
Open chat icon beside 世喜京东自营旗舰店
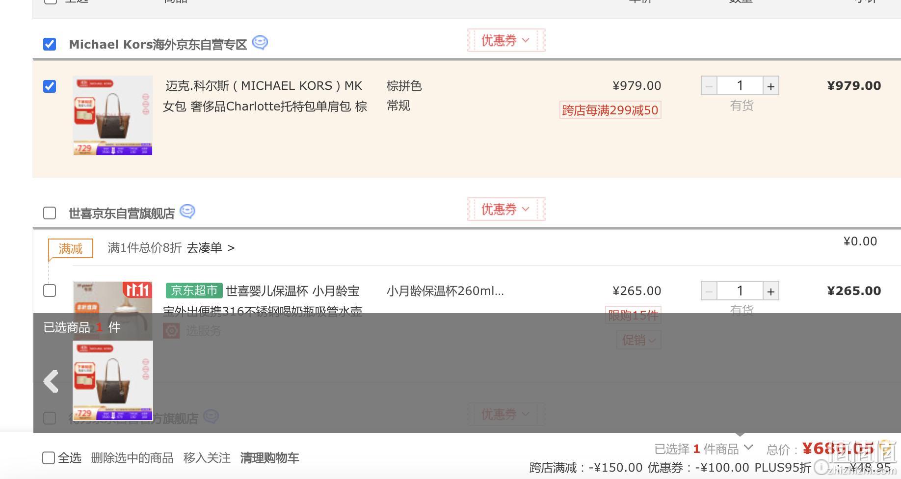pos(187,212)
